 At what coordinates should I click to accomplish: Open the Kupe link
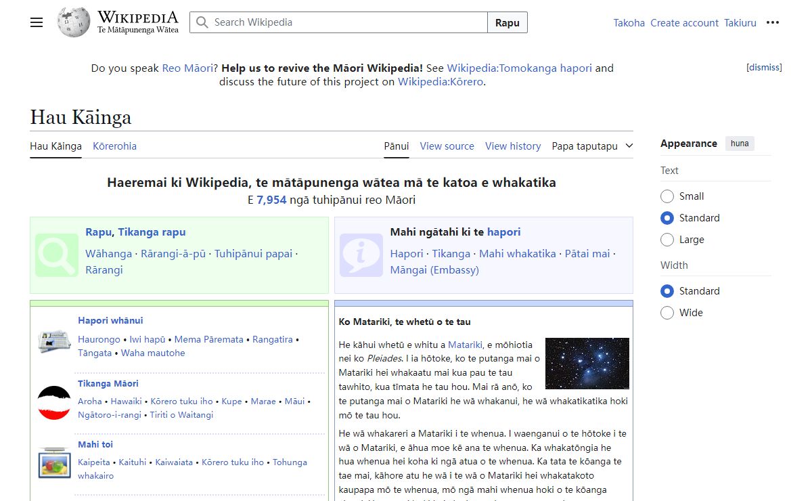(231, 401)
